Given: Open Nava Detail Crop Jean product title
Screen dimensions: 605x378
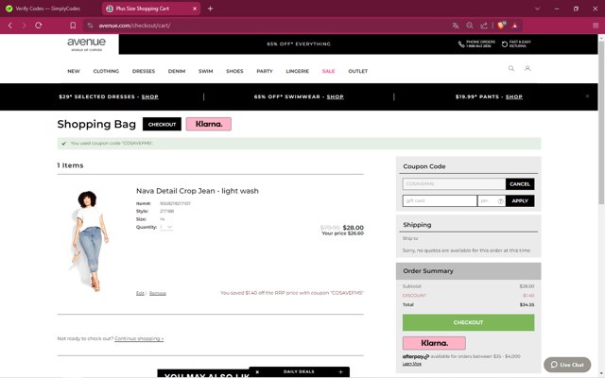Looking at the screenshot, I should click(198, 191).
